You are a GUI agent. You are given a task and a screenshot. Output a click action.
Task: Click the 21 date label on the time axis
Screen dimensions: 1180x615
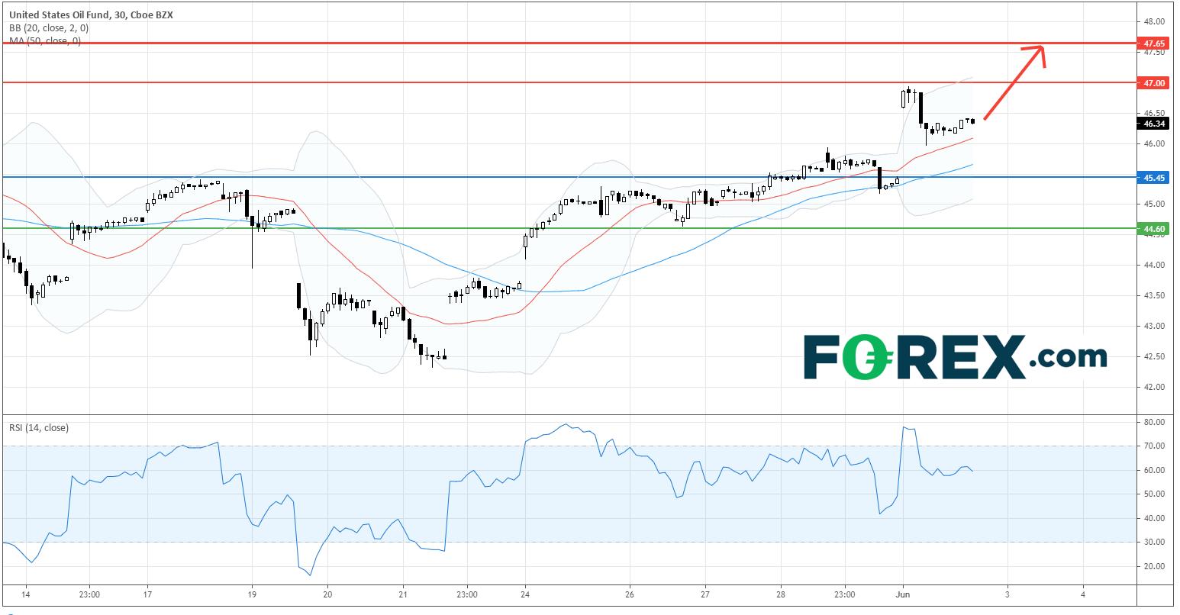click(x=404, y=594)
